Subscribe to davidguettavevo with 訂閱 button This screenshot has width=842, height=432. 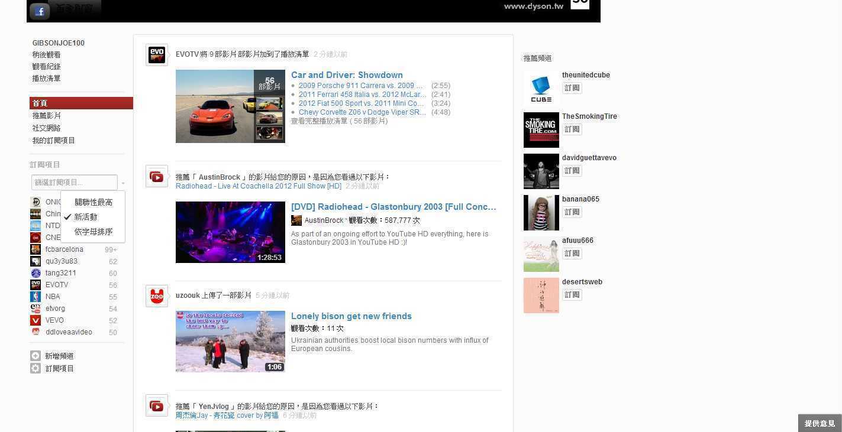coord(572,171)
